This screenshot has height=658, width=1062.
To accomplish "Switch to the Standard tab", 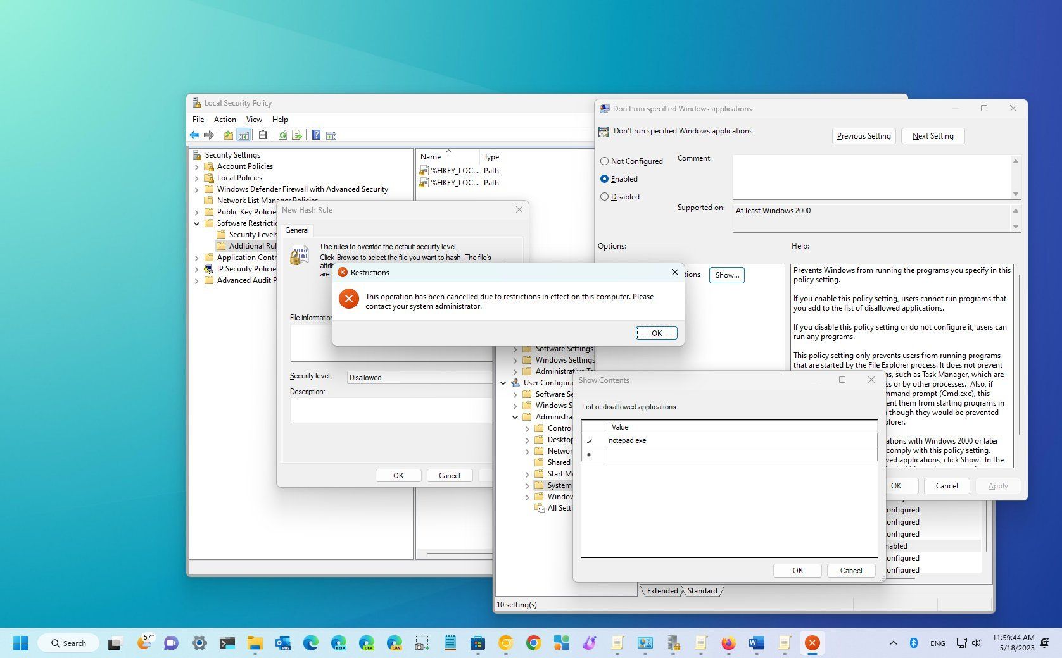I will coord(702,590).
